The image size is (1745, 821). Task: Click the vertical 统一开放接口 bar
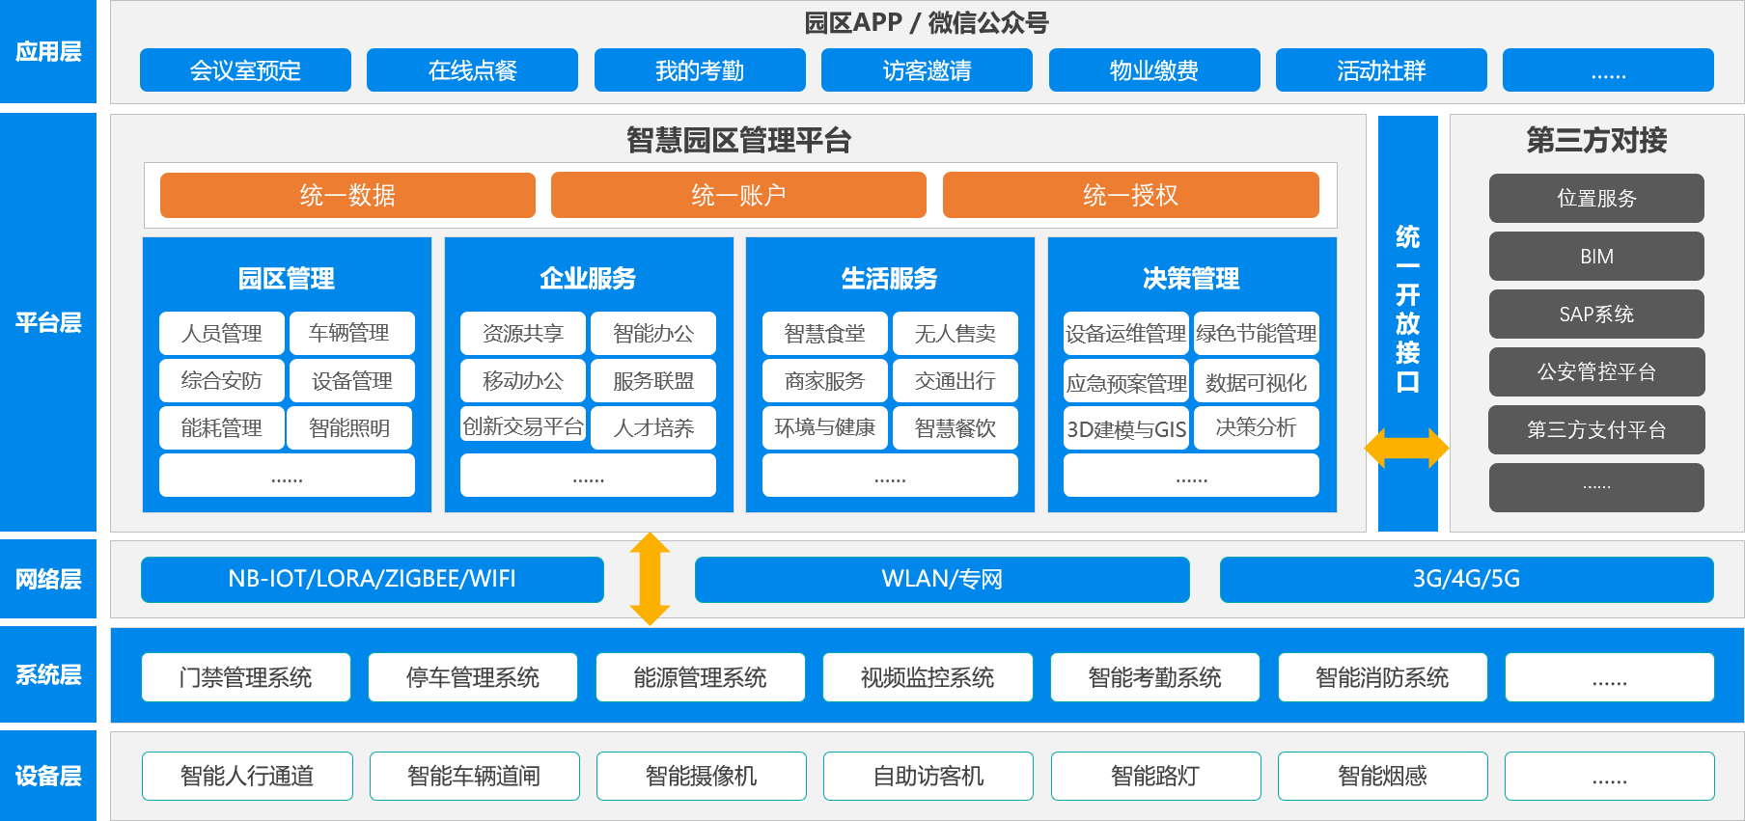[x=1407, y=323]
